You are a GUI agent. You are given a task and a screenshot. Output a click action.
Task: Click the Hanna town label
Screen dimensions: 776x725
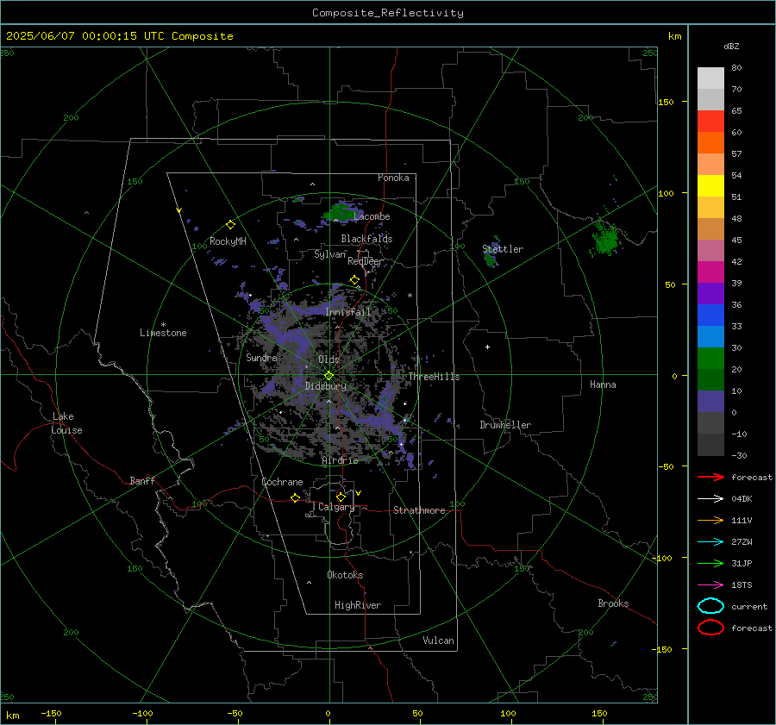point(603,384)
